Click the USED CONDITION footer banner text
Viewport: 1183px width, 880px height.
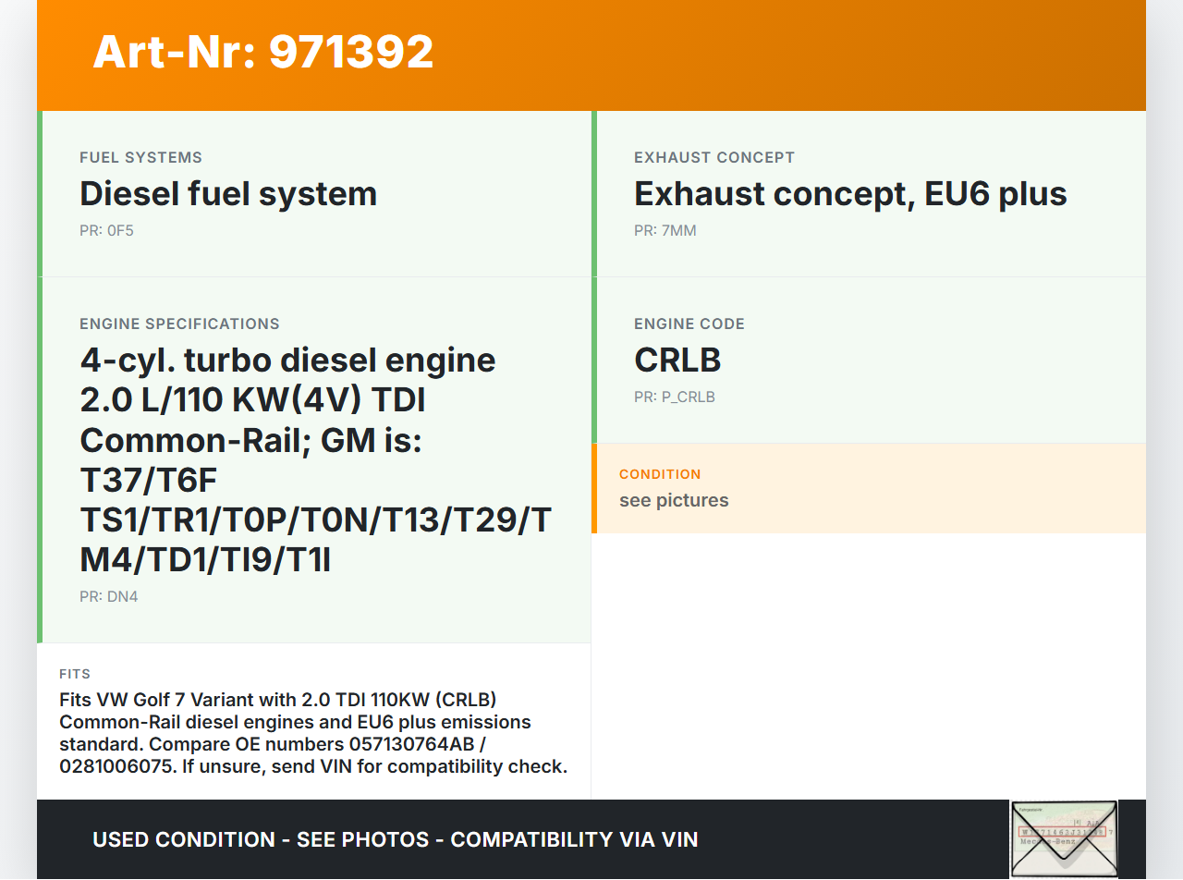coord(395,839)
